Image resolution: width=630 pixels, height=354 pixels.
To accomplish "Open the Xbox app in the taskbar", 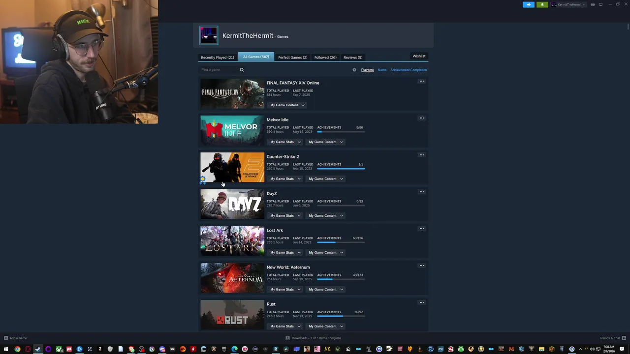I will pyautogui.click(x=59, y=349).
